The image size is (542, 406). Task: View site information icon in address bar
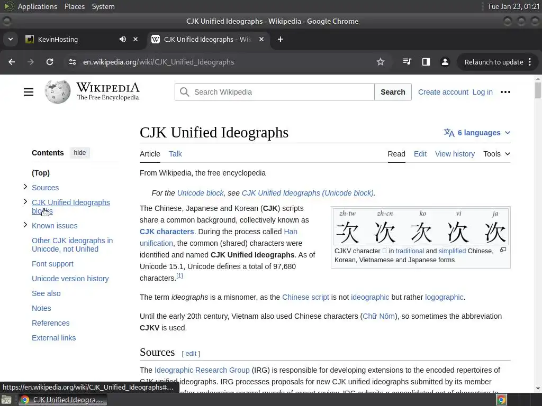[72, 62]
